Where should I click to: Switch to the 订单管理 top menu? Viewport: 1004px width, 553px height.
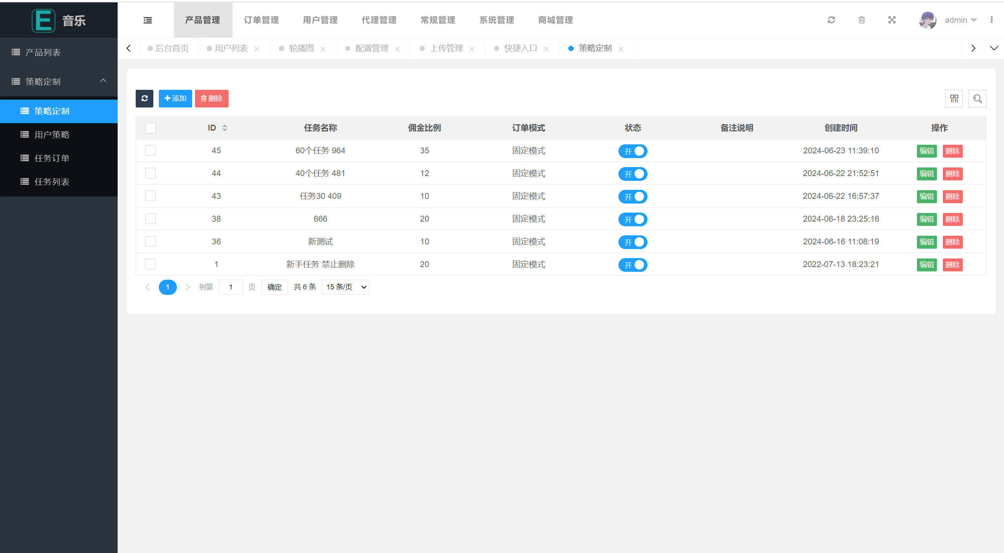tap(262, 20)
